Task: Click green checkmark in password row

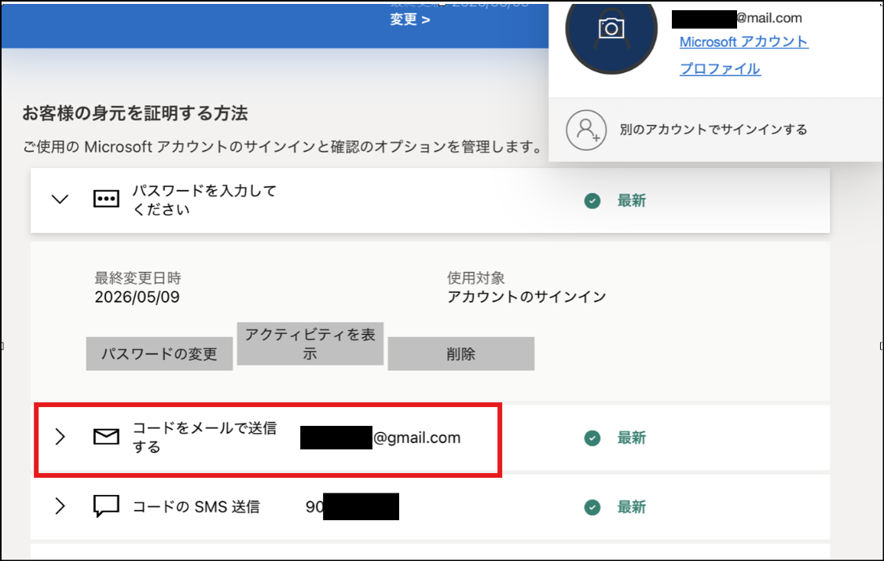Action: pyautogui.click(x=592, y=200)
